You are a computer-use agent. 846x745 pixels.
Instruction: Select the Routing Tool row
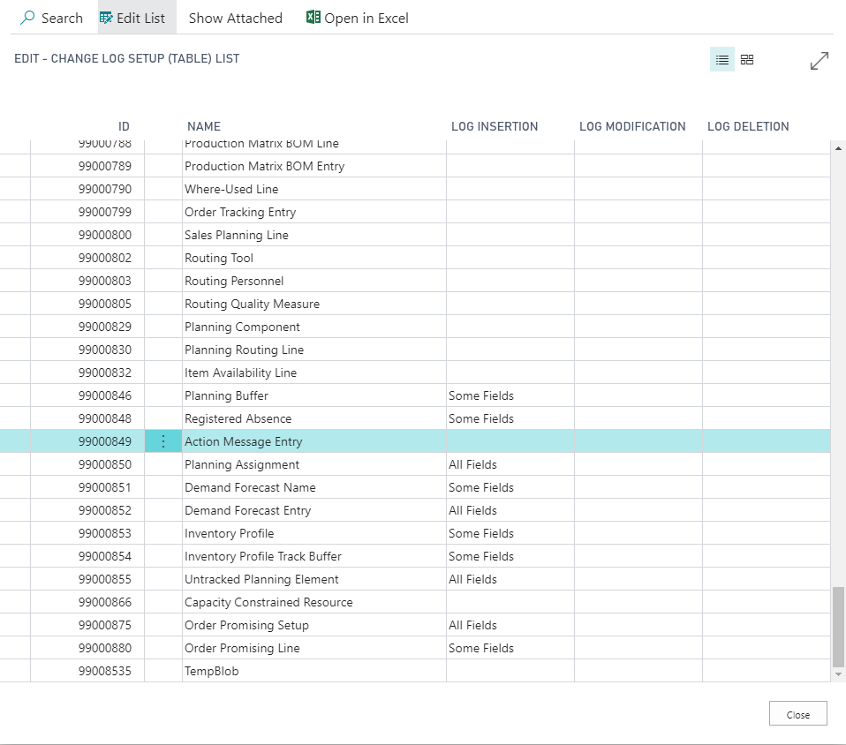415,258
